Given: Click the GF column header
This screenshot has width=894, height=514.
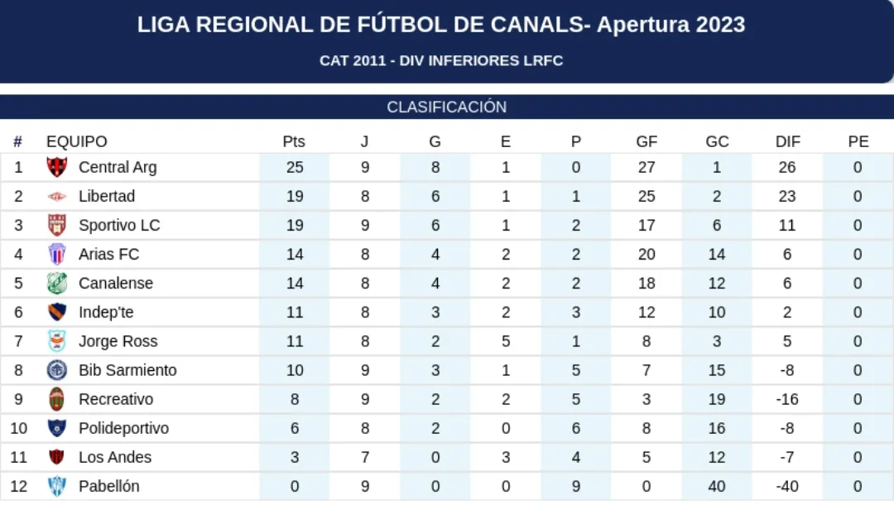Looking at the screenshot, I should point(646,141).
